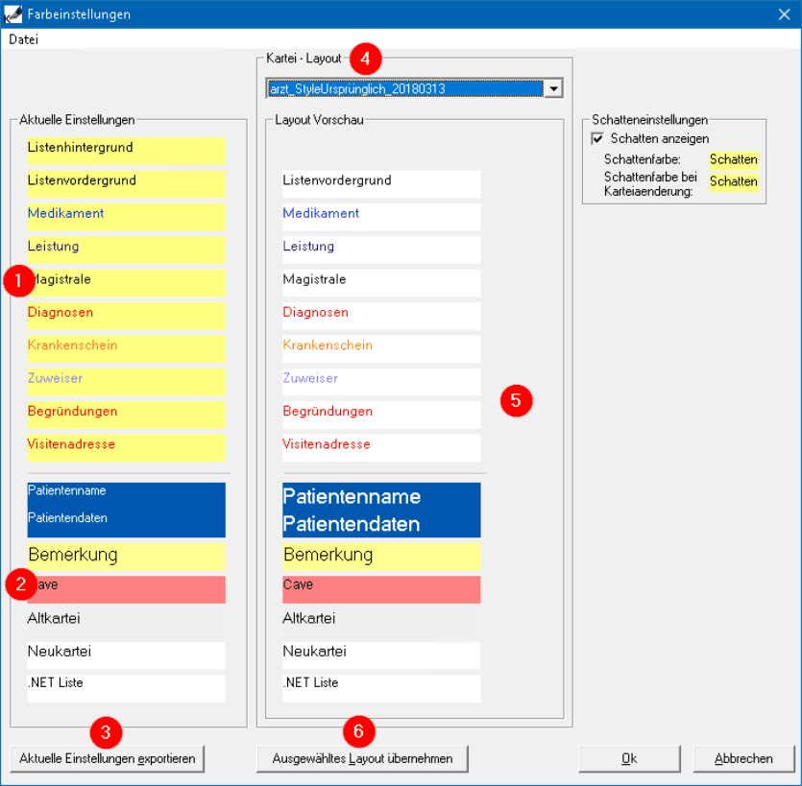The height and width of the screenshot is (786, 802).
Task: Select Bemerkung in Aktuelle Einstellungen
Action: coord(127,557)
